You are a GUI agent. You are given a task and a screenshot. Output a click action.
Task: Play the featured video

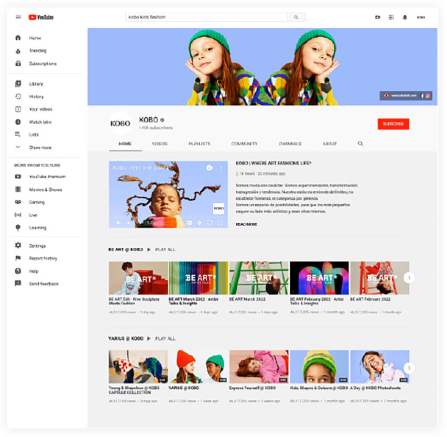(118, 223)
